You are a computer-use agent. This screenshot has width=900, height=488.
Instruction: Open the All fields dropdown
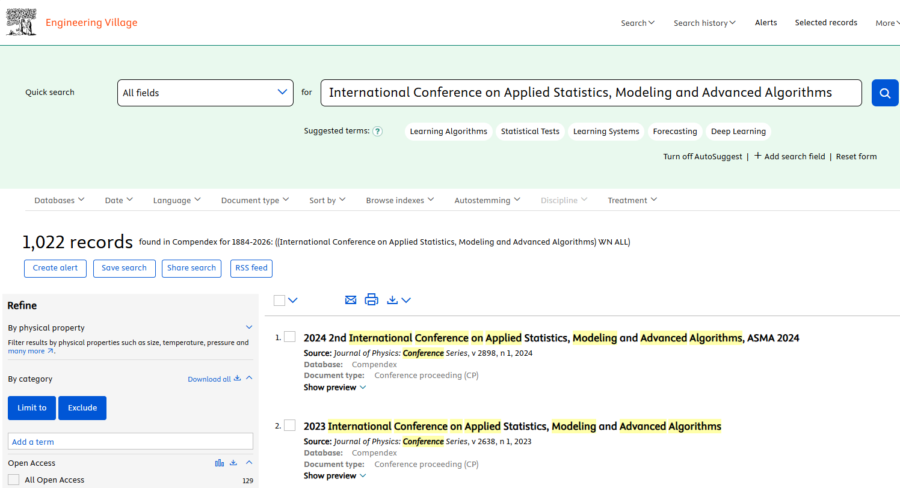pyautogui.click(x=205, y=93)
